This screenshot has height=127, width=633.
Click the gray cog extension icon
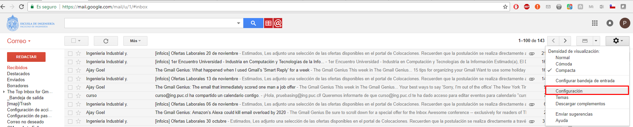tap(559, 7)
